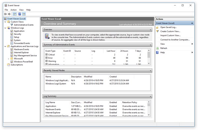Click the Custom Views folder icon
198x130 pixels.
coord(9,22)
